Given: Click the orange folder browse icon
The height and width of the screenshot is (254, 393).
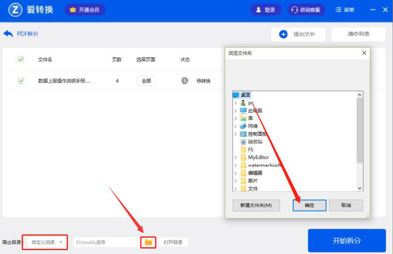Looking at the screenshot, I should [x=148, y=242].
